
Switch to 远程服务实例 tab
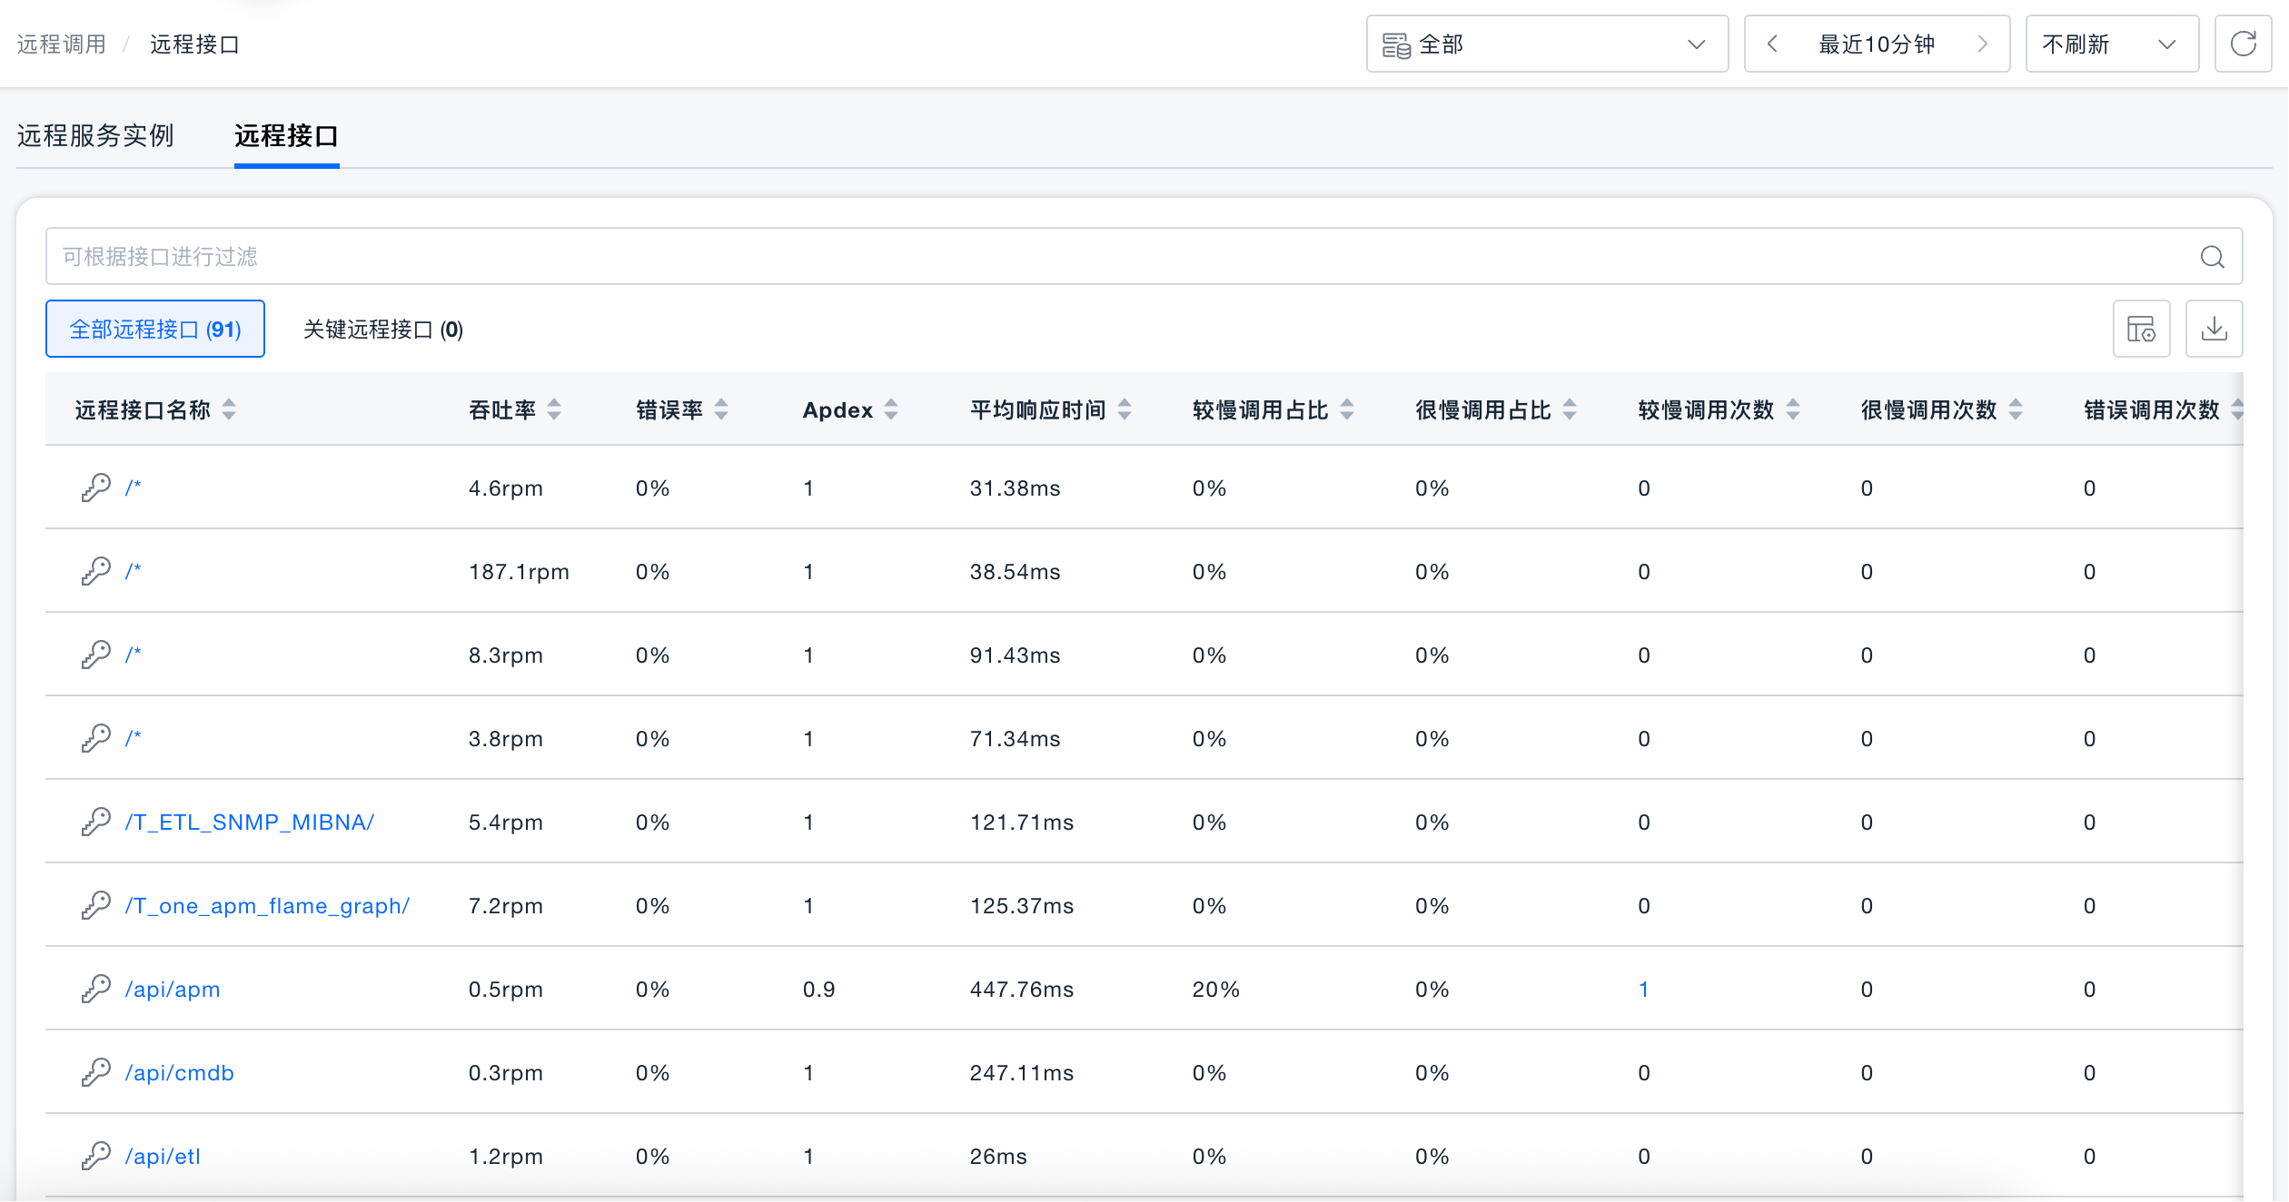[x=95, y=135]
